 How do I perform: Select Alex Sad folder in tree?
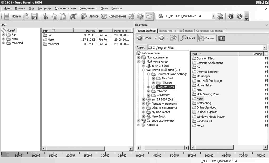point(167,78)
